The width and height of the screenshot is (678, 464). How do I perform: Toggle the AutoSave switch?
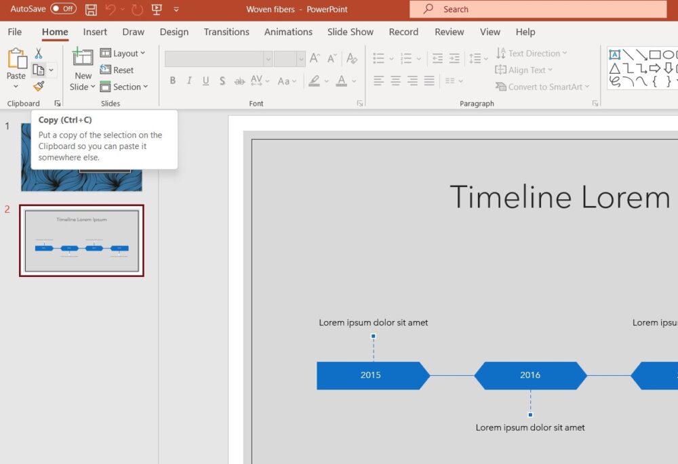[x=63, y=9]
